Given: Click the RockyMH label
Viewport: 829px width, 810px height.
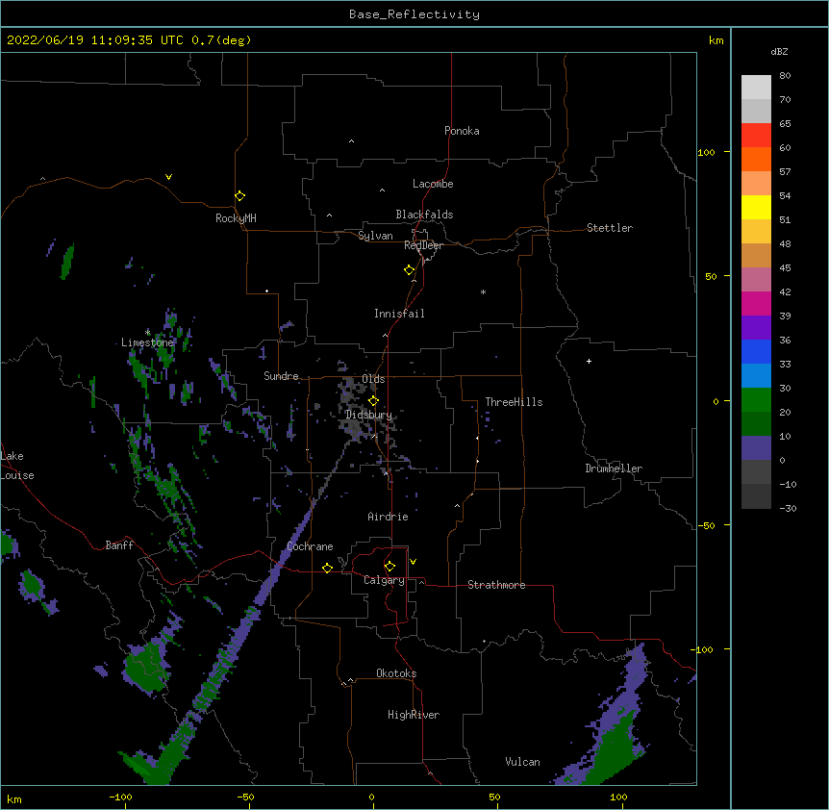Looking at the screenshot, I should pos(236,218).
